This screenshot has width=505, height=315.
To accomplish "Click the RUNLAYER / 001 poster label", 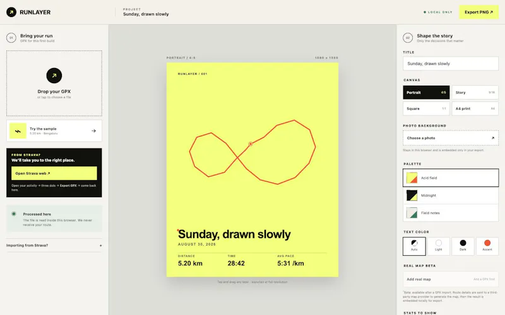I will coord(193,74).
